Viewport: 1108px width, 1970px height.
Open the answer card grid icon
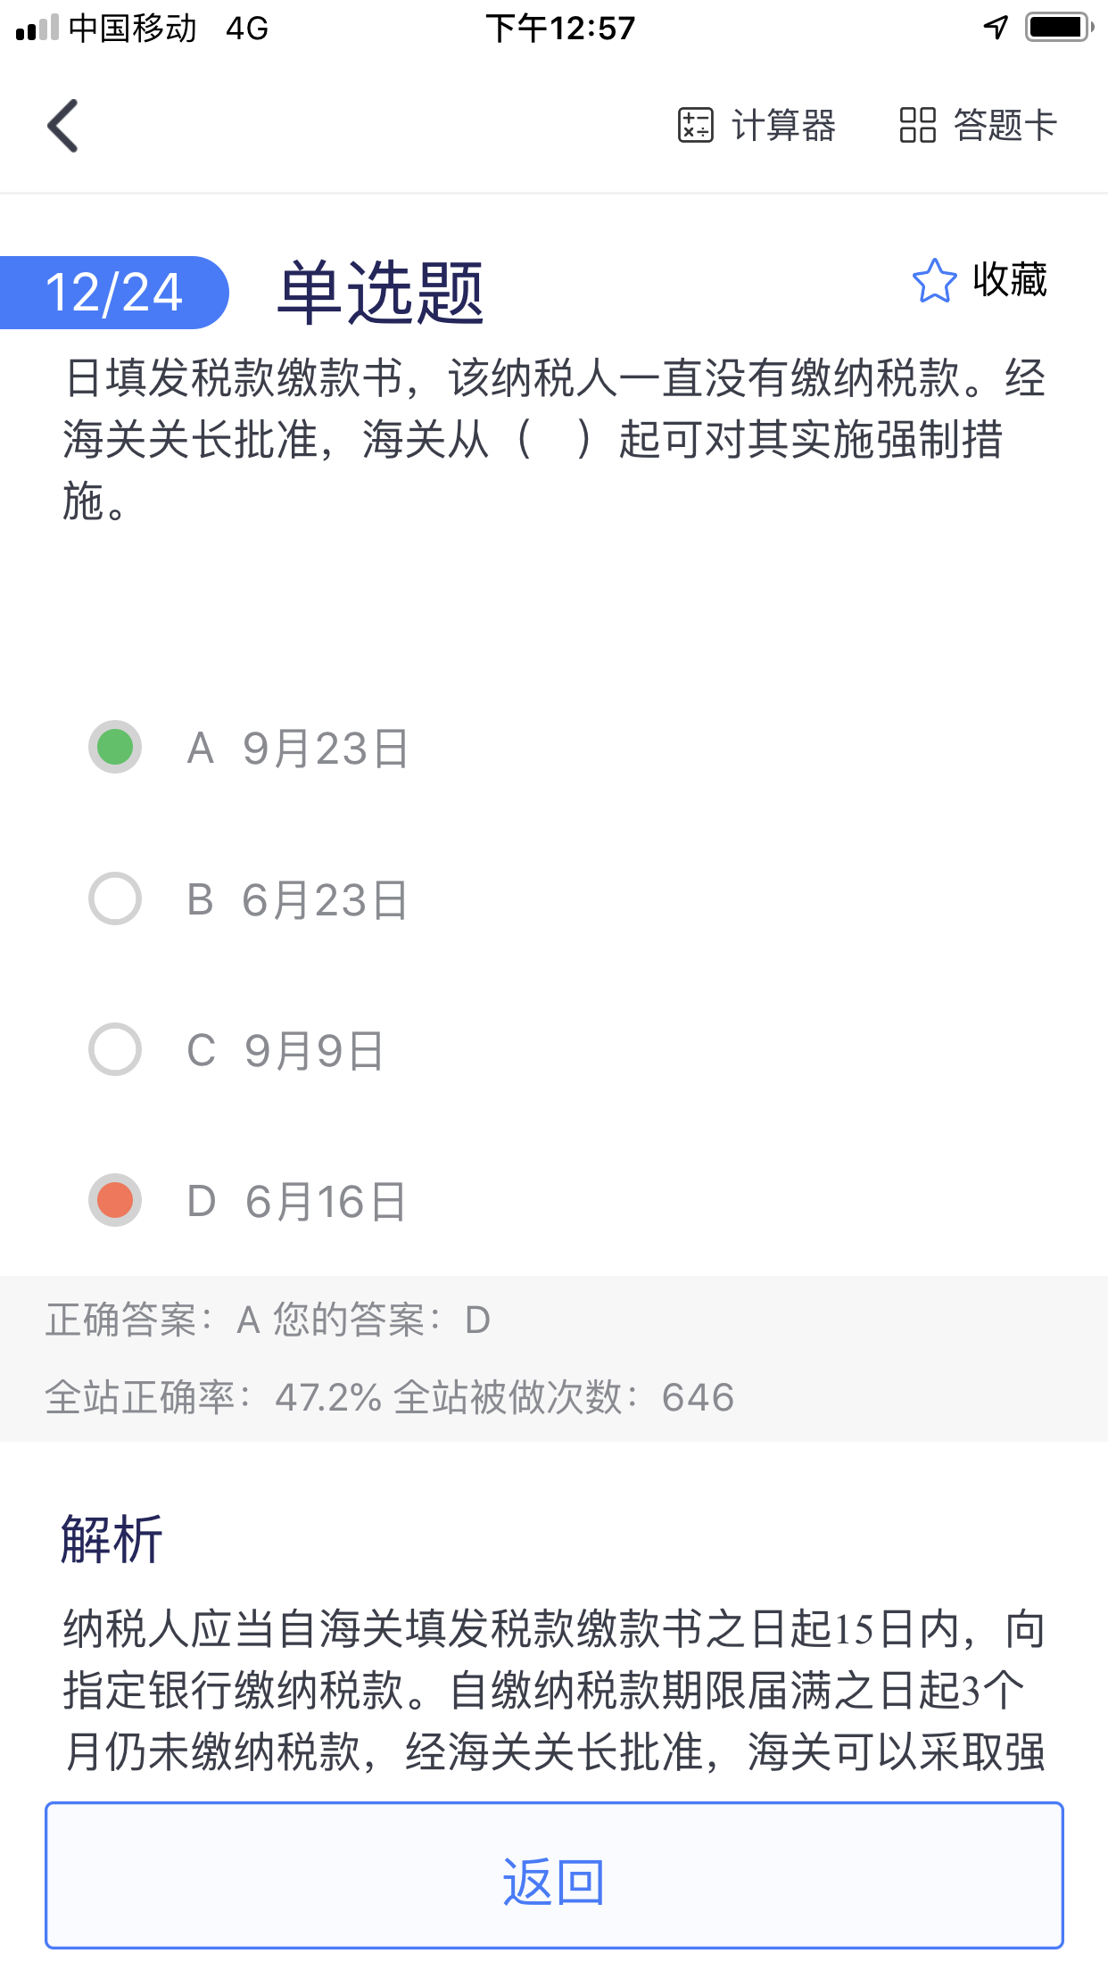point(917,125)
